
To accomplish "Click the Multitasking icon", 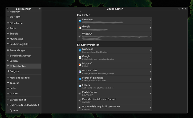I will [x=8, y=39].
